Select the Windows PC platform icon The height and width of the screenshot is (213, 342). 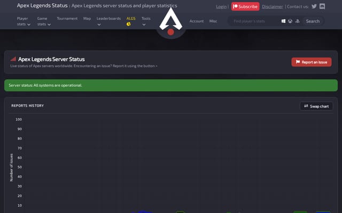coord(283,21)
